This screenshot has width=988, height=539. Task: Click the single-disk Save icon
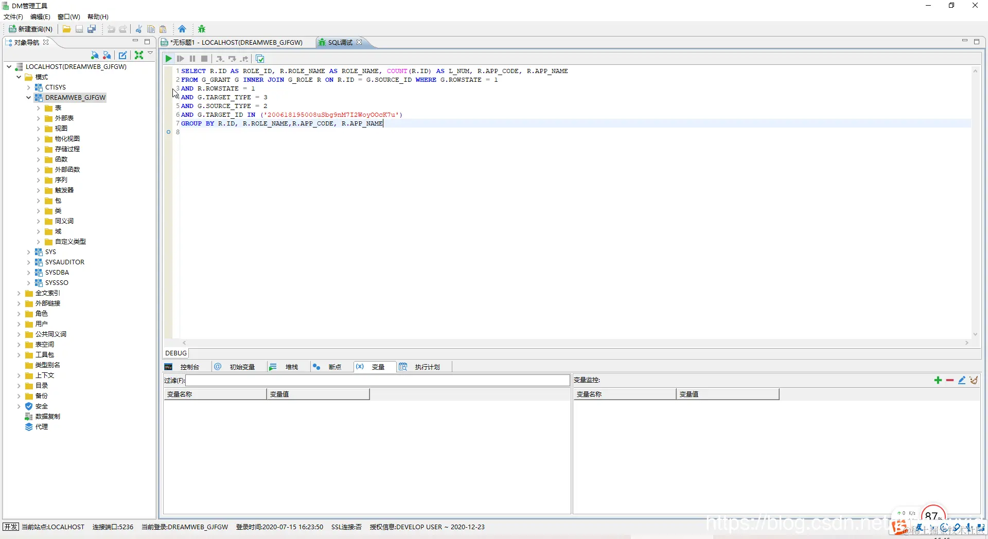[x=79, y=29]
